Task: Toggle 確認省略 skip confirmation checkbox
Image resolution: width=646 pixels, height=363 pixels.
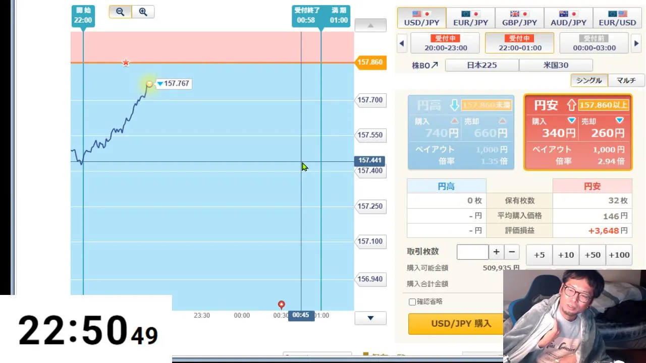Action: [412, 302]
